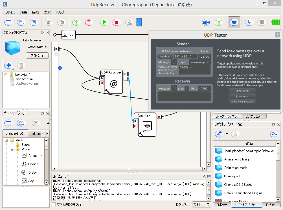Image resolution: width=283 pixels, height=210 pixels.
Task: Check the green battery level indicator
Action: click(276, 22)
